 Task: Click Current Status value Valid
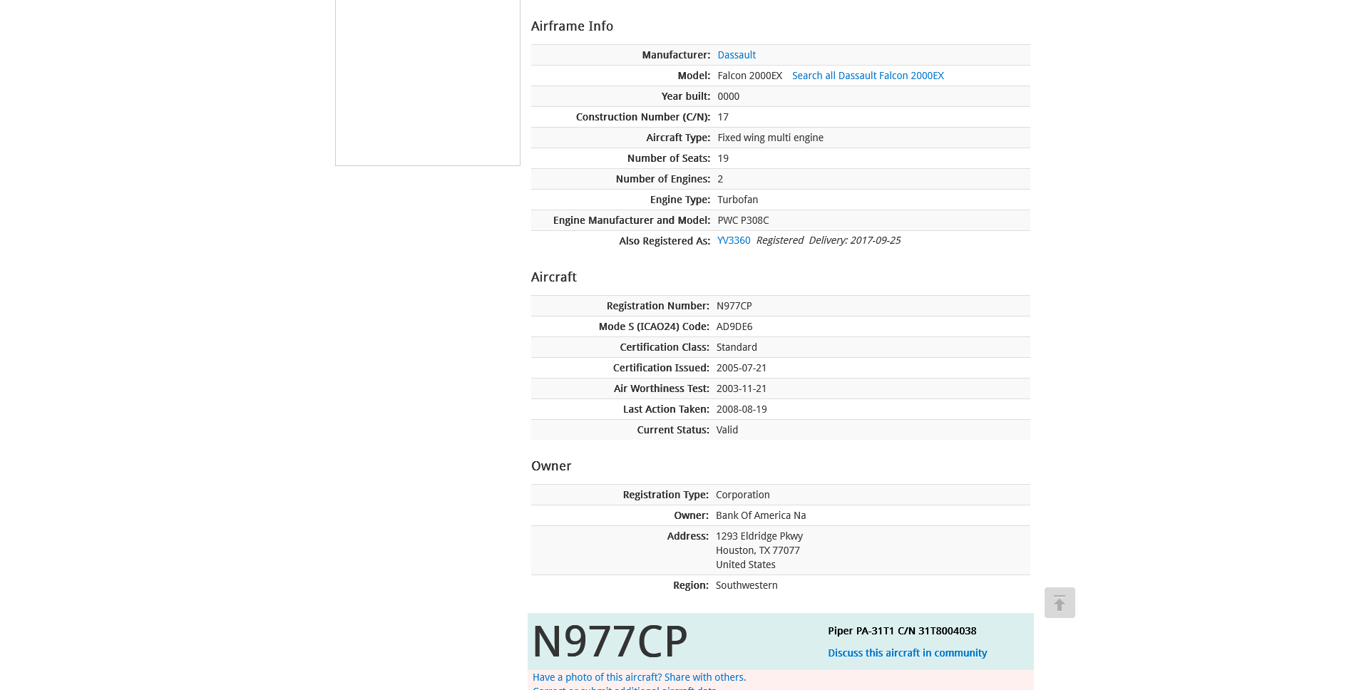pos(727,430)
